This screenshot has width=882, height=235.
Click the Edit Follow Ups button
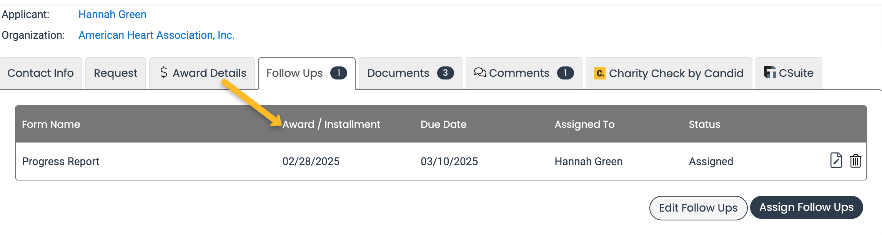(x=698, y=208)
